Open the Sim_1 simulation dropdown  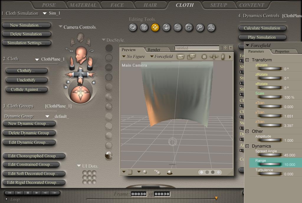point(45,13)
